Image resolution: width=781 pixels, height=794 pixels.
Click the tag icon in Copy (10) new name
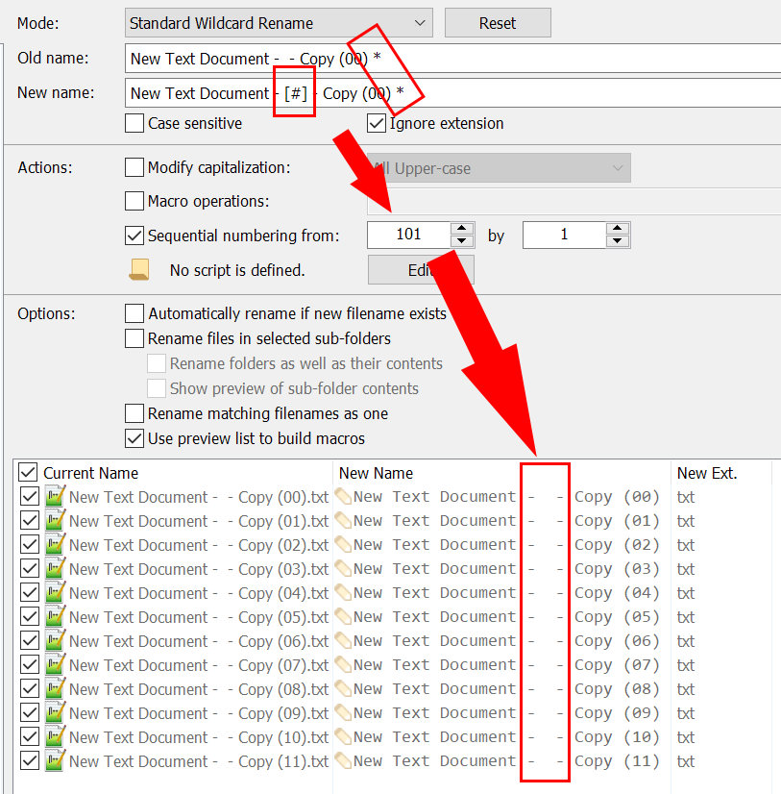tap(343, 736)
